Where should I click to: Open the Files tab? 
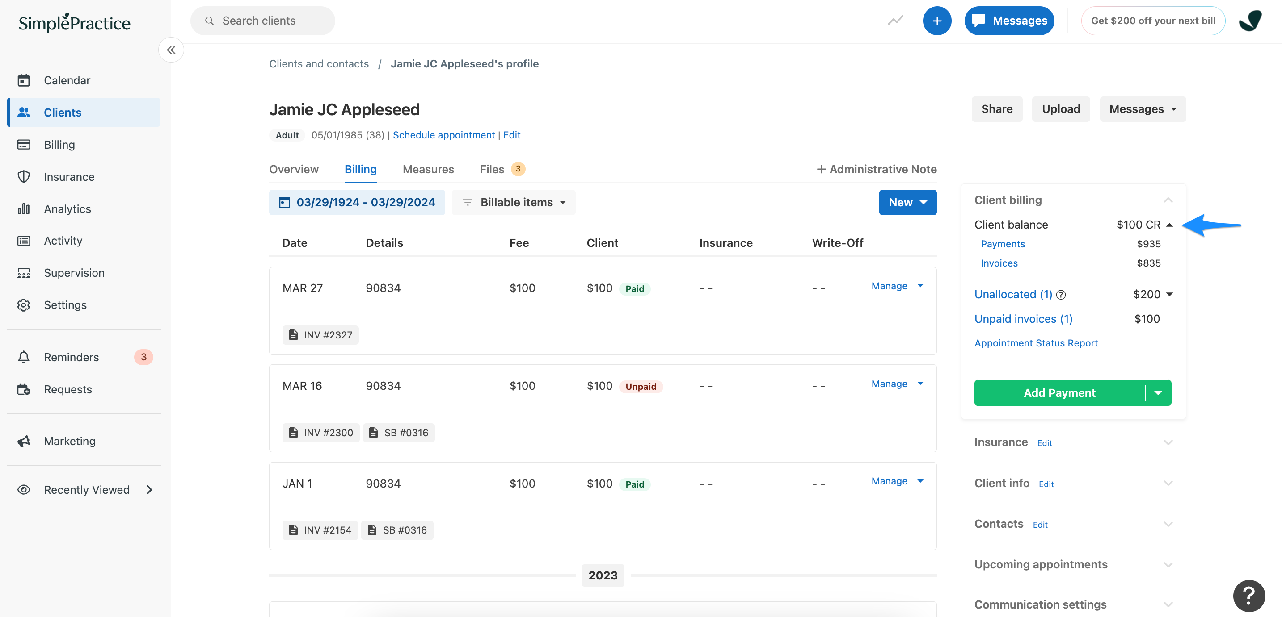click(492, 169)
